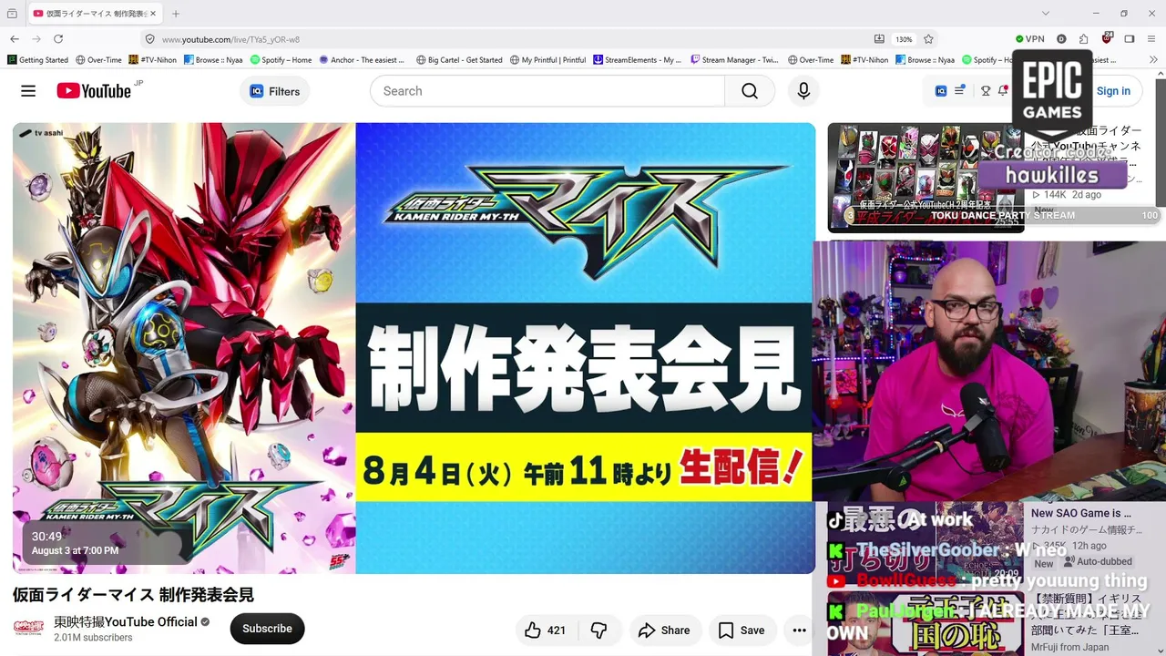Open the first #TV-Nihon bookmark
The image size is (1166, 656).
153,60
